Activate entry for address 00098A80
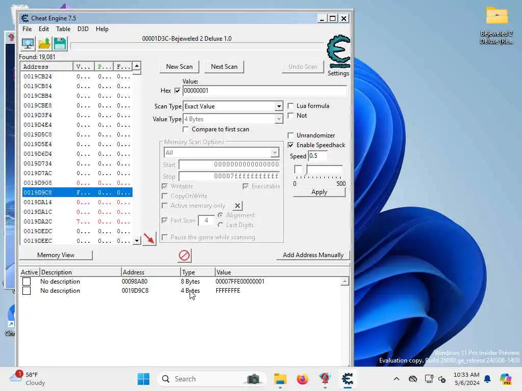Viewport: 522px width, 391px height. [x=27, y=282]
